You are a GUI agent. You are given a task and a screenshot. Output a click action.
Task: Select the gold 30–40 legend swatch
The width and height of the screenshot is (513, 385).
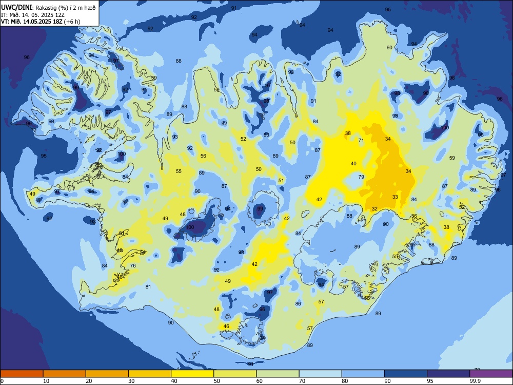(x=150, y=374)
